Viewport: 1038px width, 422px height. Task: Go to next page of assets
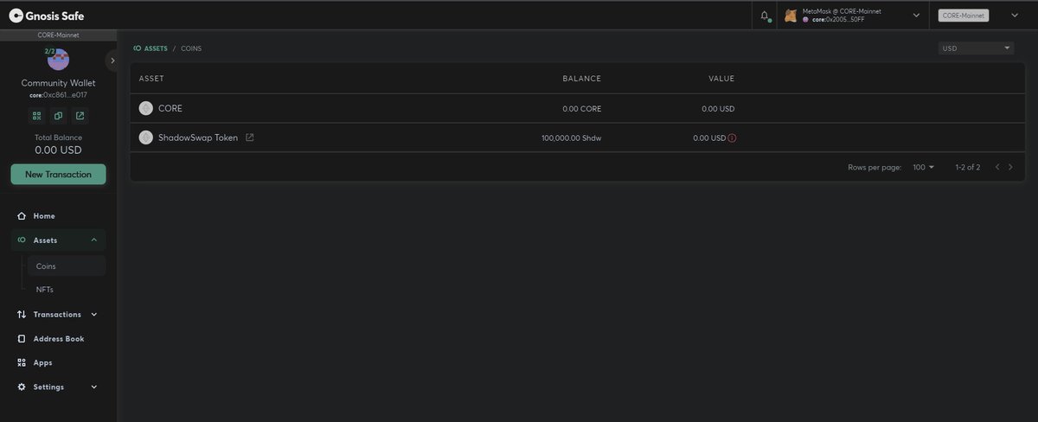click(1010, 167)
